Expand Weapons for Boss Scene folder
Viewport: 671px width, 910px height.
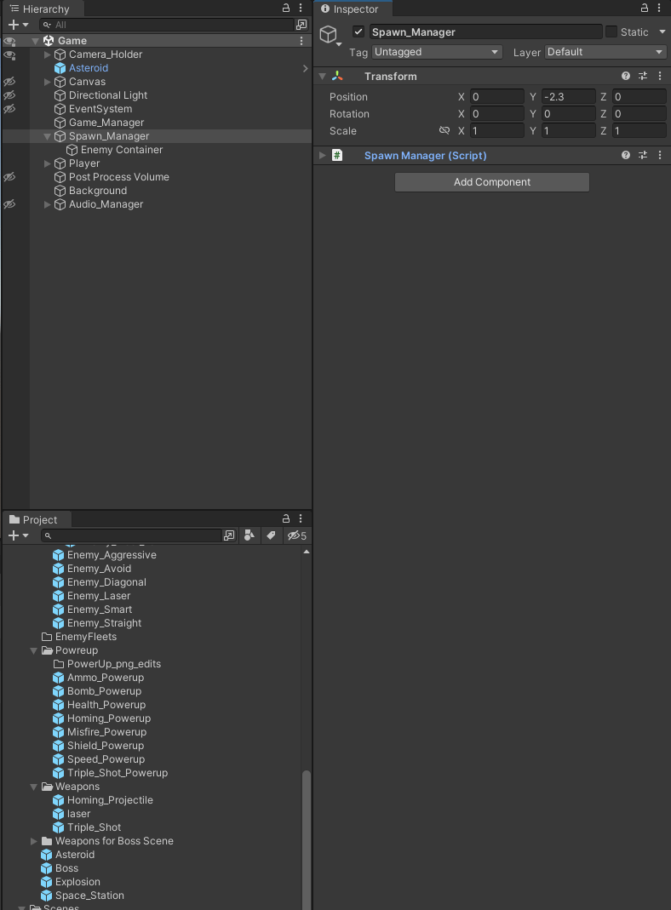pyautogui.click(x=34, y=841)
